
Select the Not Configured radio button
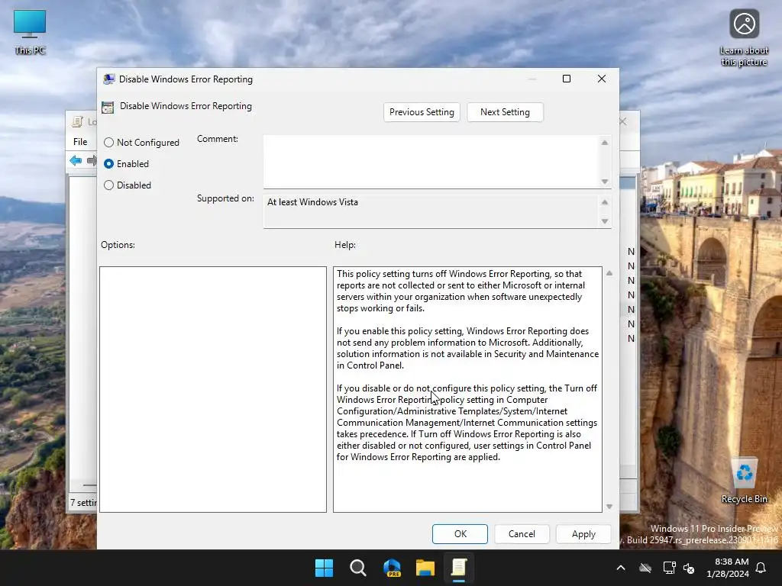coord(108,143)
